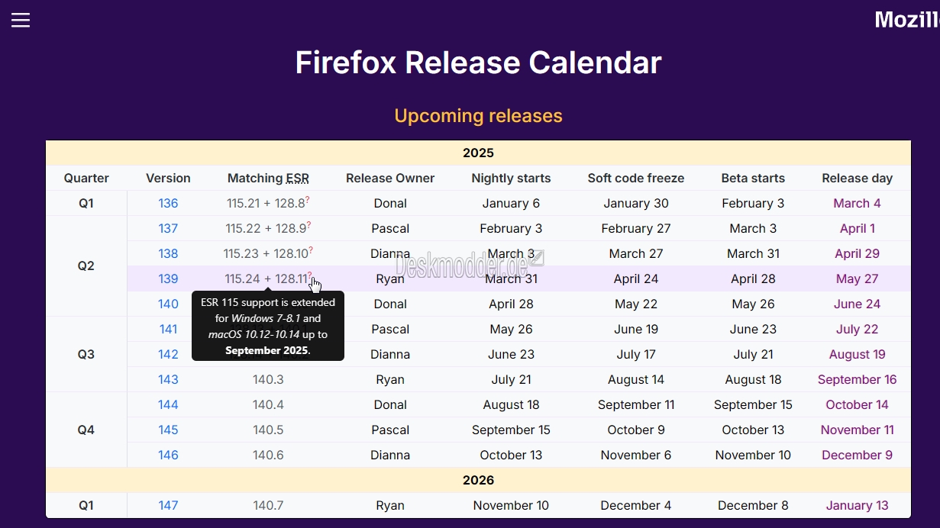Click the 140.5 matching ESR cell

pos(268,430)
